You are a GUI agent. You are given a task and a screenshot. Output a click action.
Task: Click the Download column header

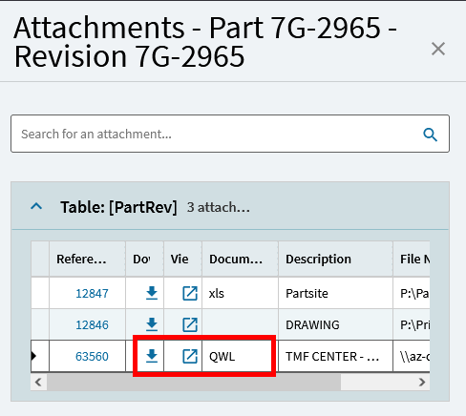pos(144,259)
